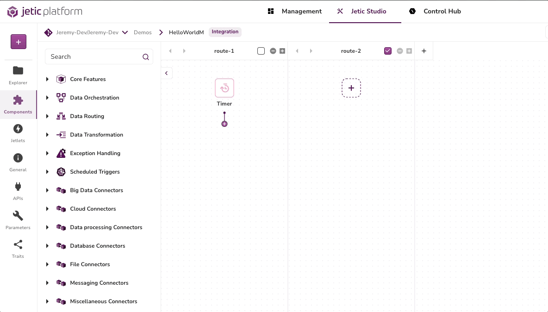Click the route-2 plus square icon
Image resolution: width=548 pixels, height=312 pixels.
tap(409, 51)
